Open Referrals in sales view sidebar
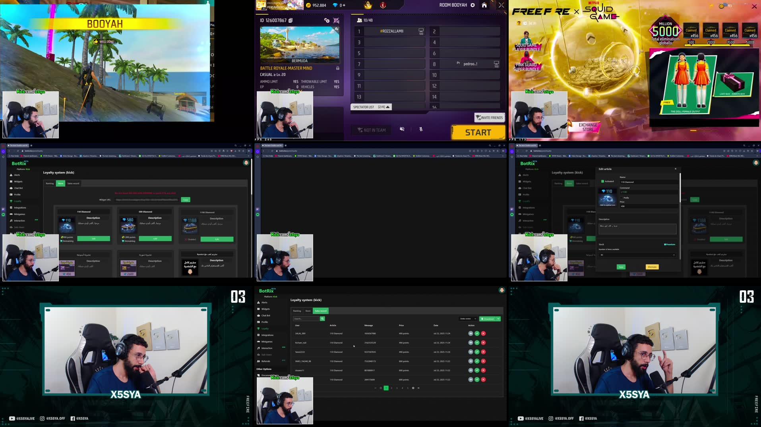The height and width of the screenshot is (427, 761). pos(265,361)
